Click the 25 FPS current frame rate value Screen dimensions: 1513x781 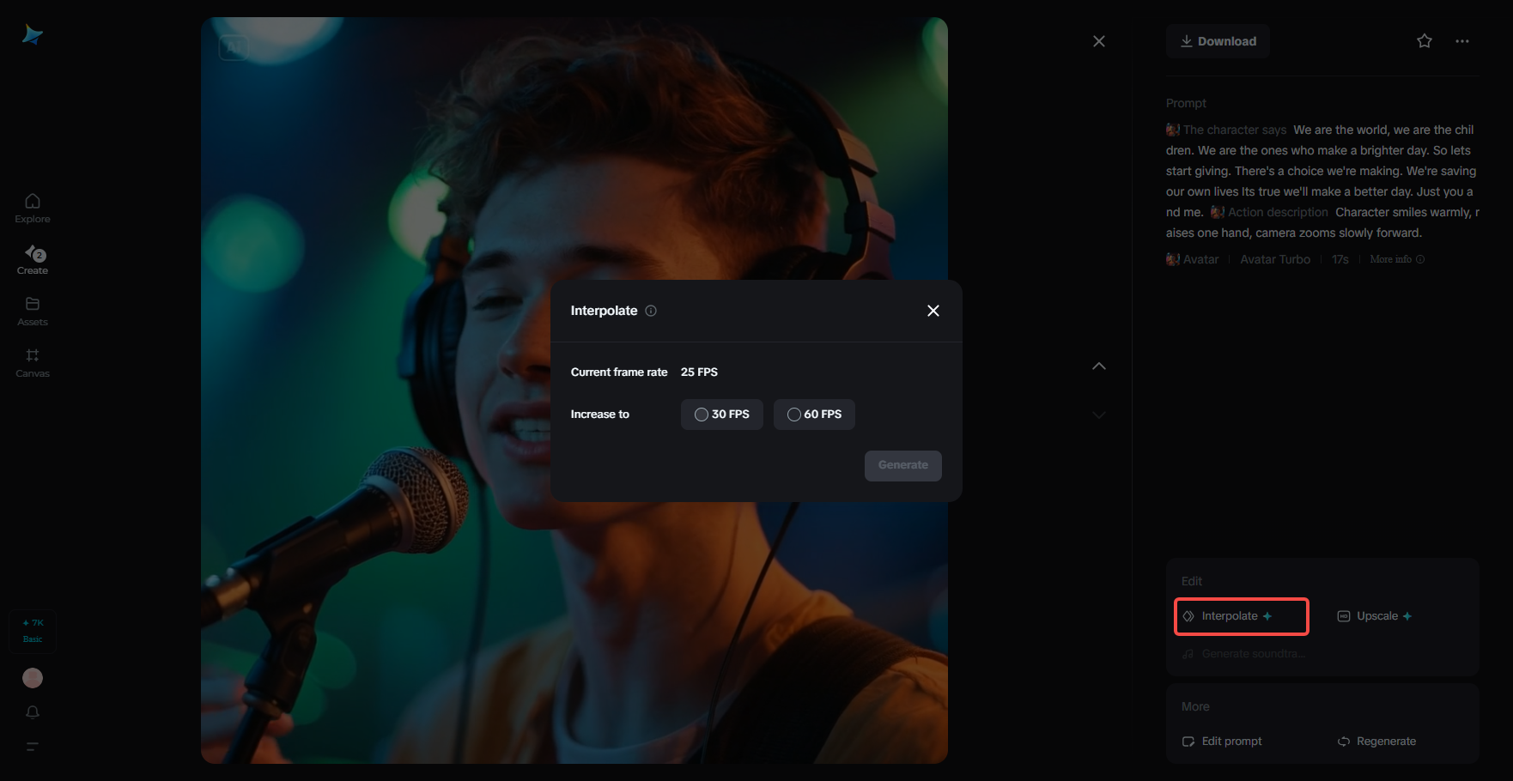699,372
